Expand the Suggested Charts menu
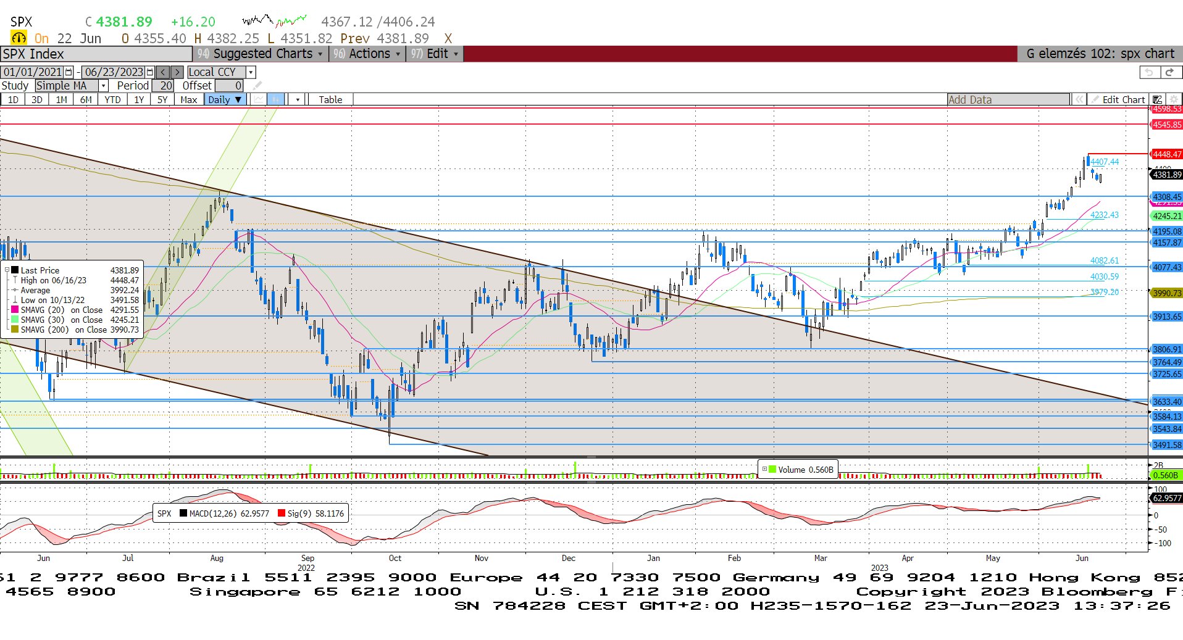The width and height of the screenshot is (1183, 640). pos(261,54)
